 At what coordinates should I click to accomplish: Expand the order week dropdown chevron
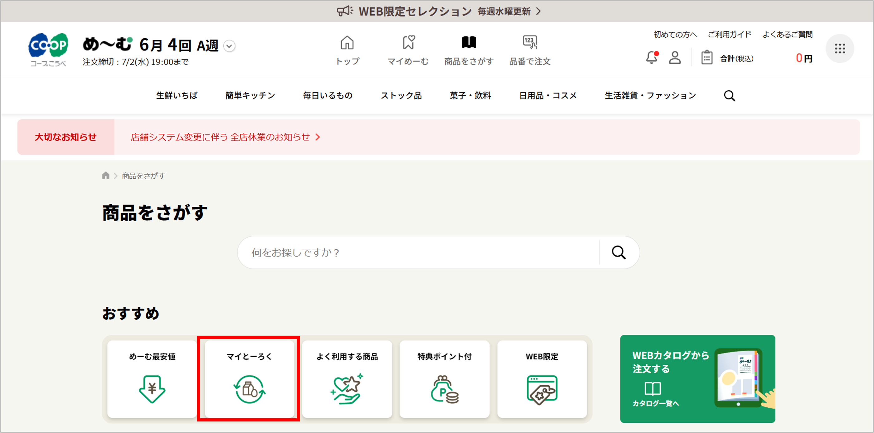[x=230, y=46]
